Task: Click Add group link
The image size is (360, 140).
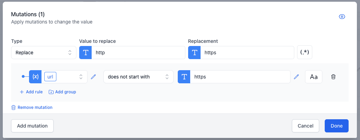Action: pos(63,92)
